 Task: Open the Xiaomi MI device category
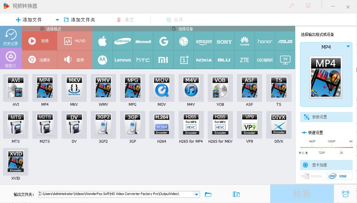163,60
